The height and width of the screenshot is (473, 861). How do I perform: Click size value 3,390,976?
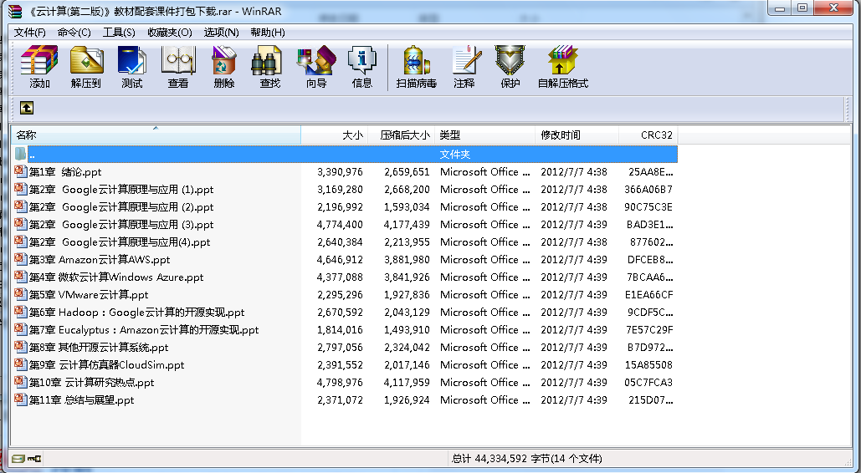point(340,172)
